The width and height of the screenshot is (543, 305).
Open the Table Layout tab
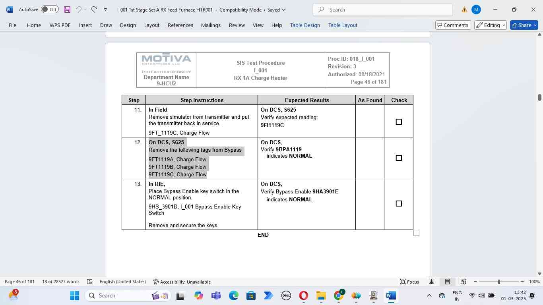[x=343, y=25]
